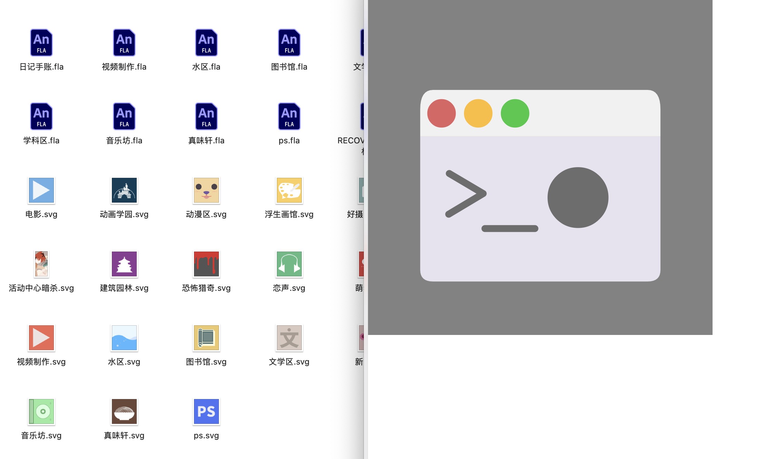
Task: Click the 水区.fla filename label
Action: [x=206, y=67]
